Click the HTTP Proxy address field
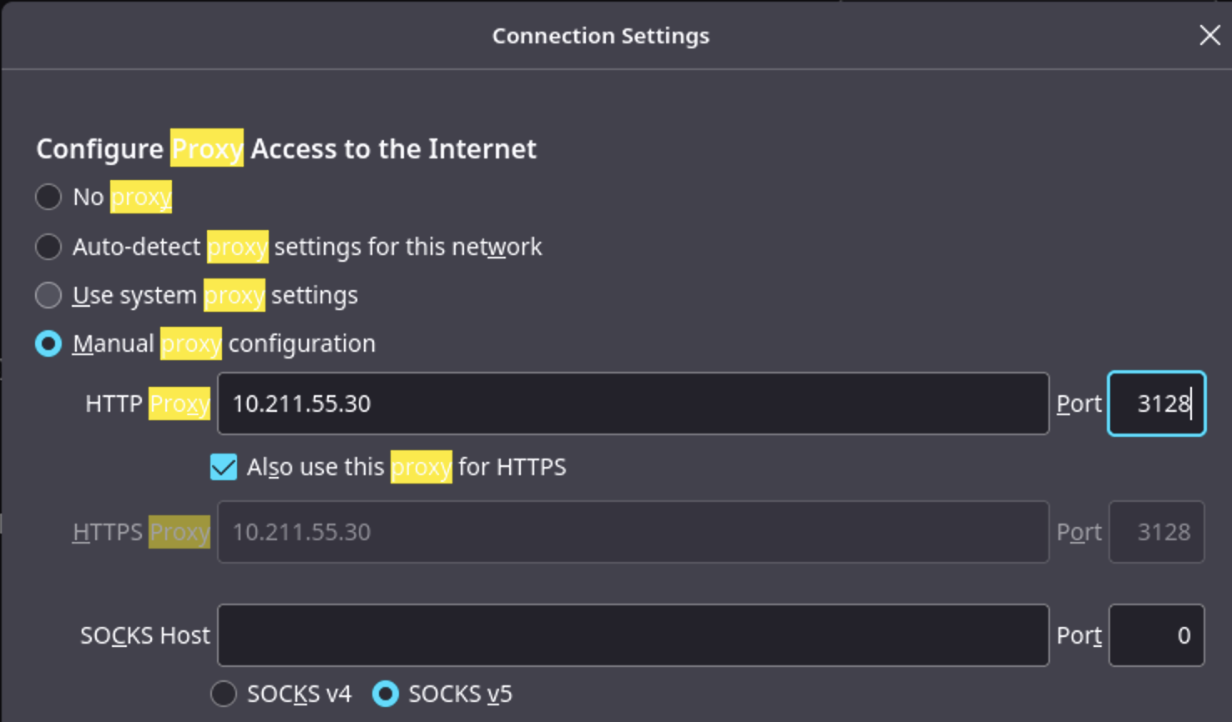 pyautogui.click(x=633, y=404)
